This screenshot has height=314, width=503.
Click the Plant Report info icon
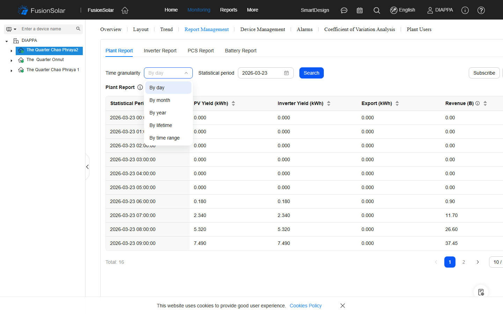tap(140, 87)
